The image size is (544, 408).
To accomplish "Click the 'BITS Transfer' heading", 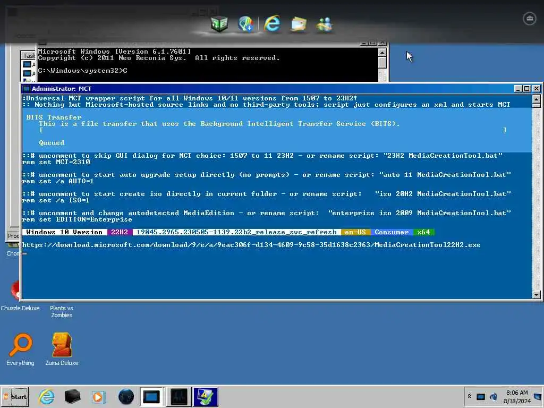I will pos(54,117).
